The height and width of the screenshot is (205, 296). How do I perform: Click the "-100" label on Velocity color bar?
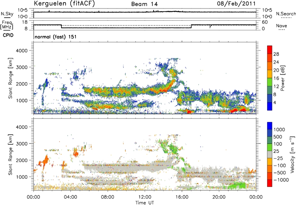pyautogui.click(x=280, y=165)
